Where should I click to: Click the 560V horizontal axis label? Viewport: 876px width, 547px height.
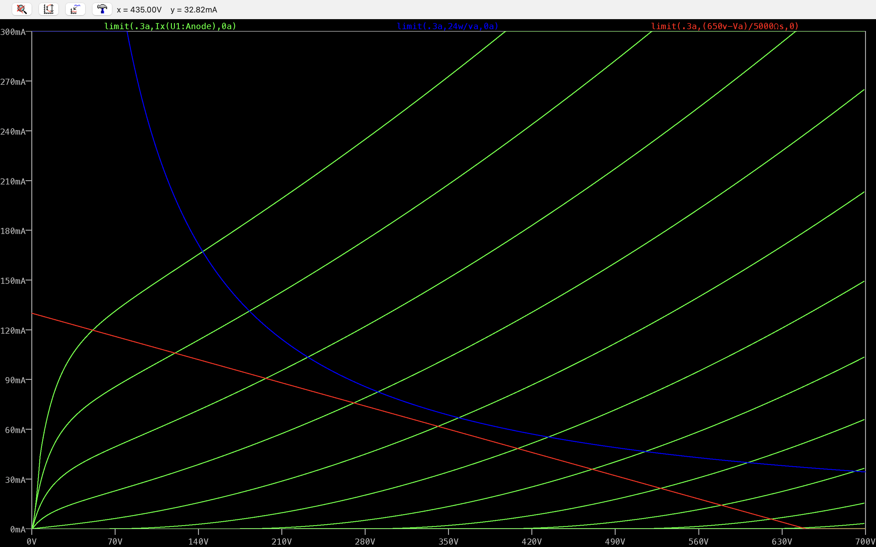pos(698,542)
